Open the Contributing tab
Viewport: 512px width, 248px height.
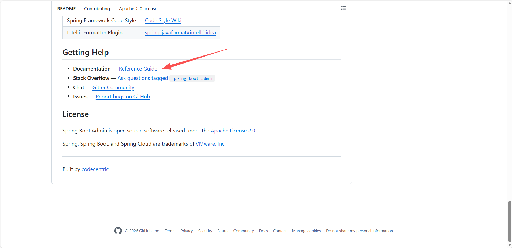(x=97, y=9)
